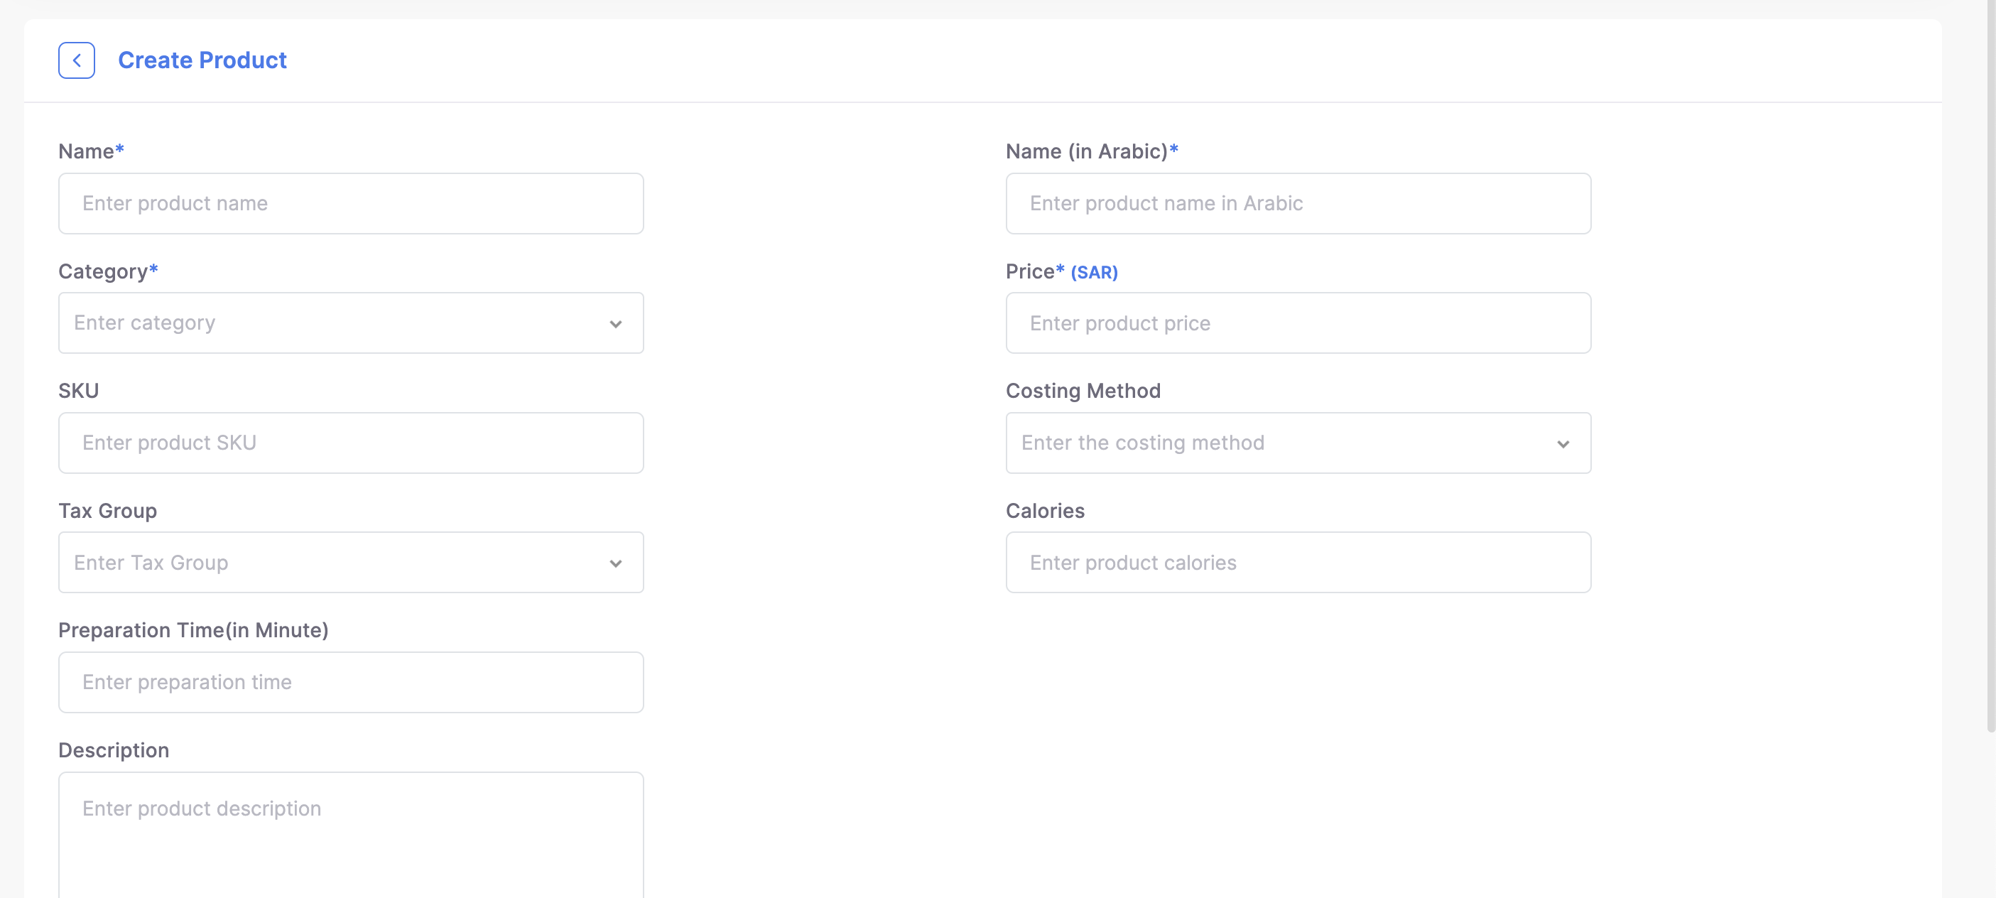Screen dimensions: 1996x898
Task: Click the Name* field label
Action: coord(92,151)
